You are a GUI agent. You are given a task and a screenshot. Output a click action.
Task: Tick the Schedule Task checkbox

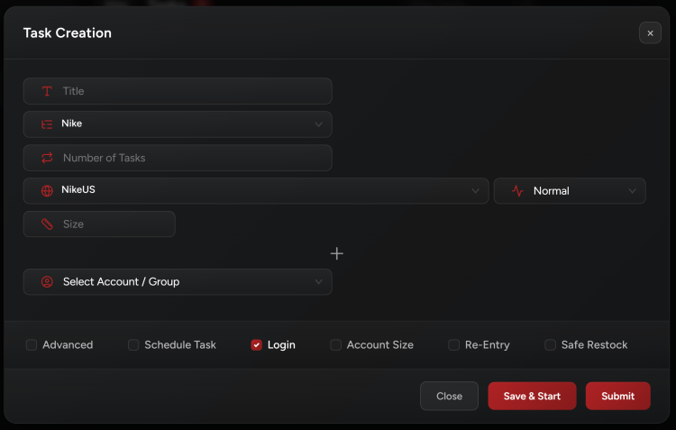[x=133, y=345]
